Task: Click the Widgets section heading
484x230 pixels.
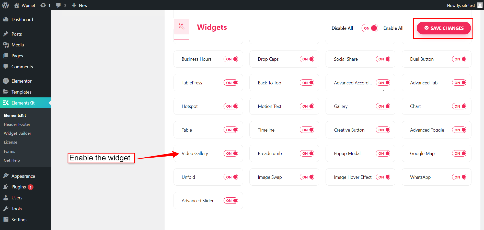Action: [212, 27]
